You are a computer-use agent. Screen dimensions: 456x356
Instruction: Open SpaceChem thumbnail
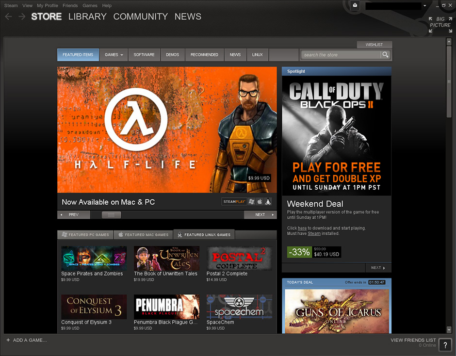click(239, 307)
